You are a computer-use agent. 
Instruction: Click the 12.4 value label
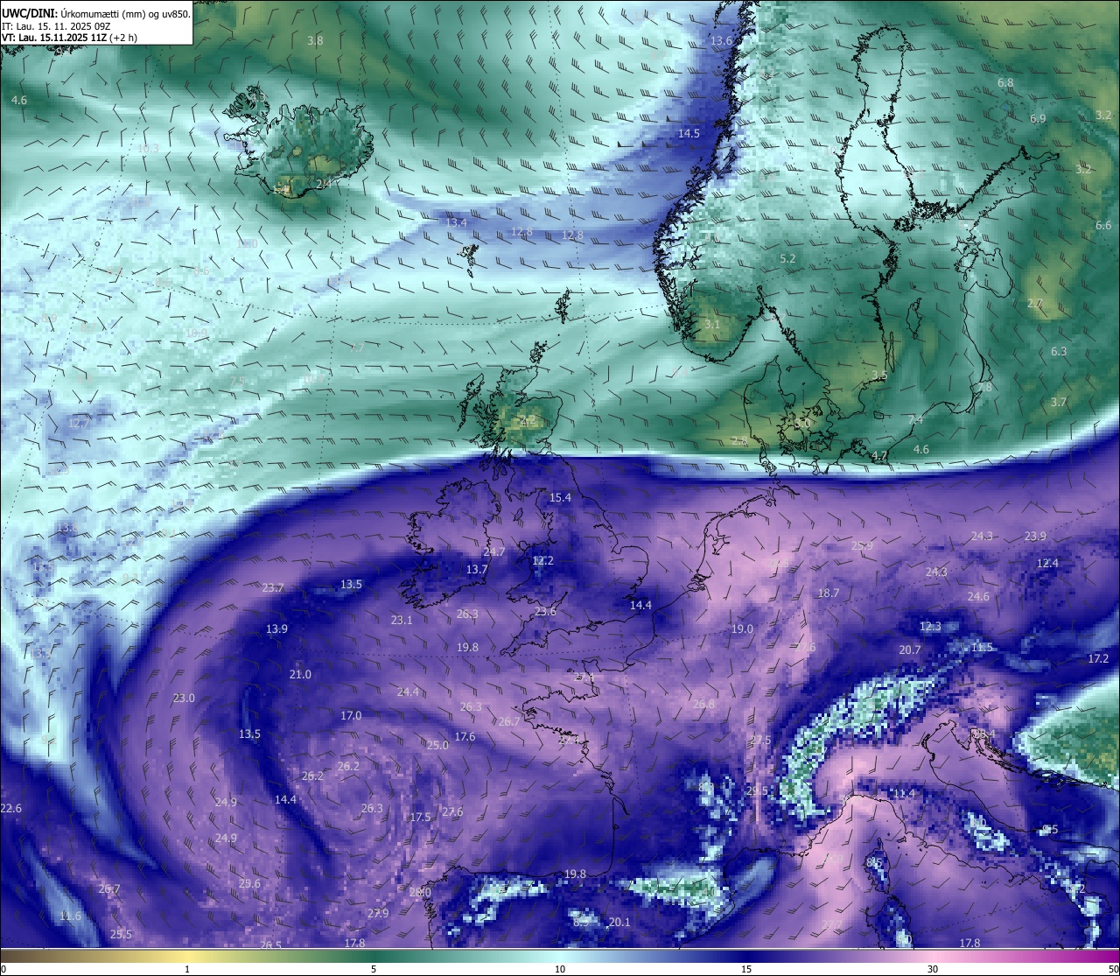point(1048,563)
